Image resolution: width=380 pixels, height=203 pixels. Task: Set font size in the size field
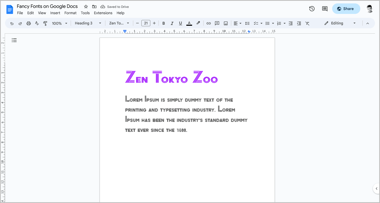[146, 23]
